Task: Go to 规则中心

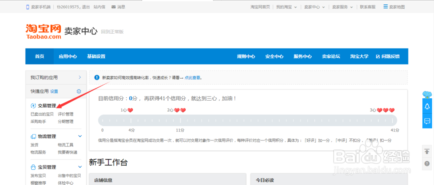Action: (x=246, y=57)
